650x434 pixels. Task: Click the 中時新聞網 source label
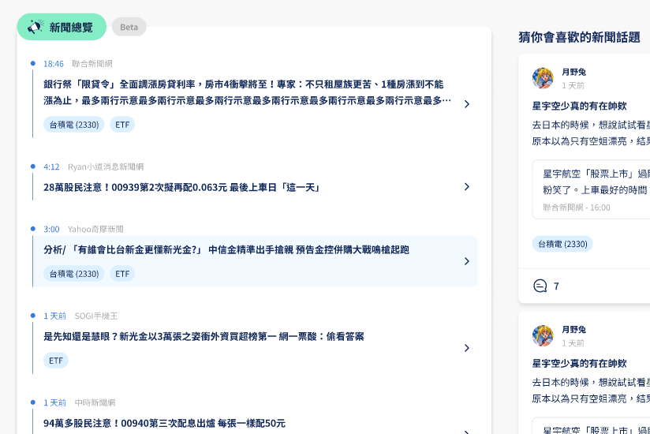pos(95,402)
